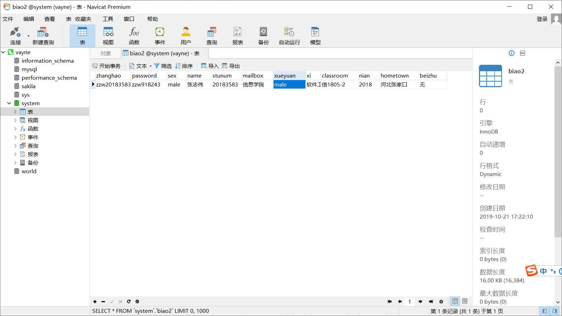The width and height of the screenshot is (562, 316).
Task: Open the 用户 user toolbar icon
Action: [186, 36]
